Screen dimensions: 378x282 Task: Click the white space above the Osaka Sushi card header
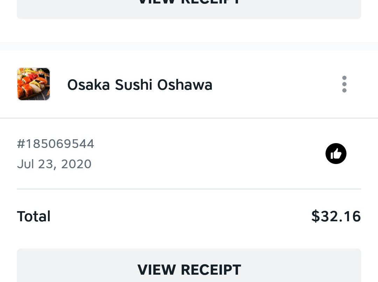tap(189, 59)
